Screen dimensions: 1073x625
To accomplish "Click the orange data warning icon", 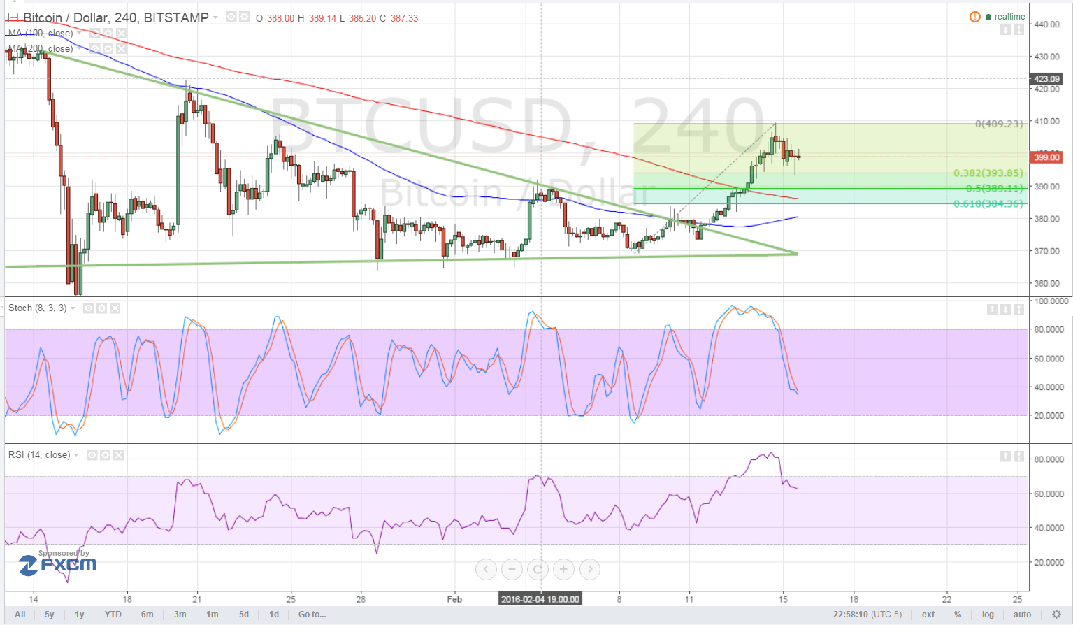I will pyautogui.click(x=975, y=17).
